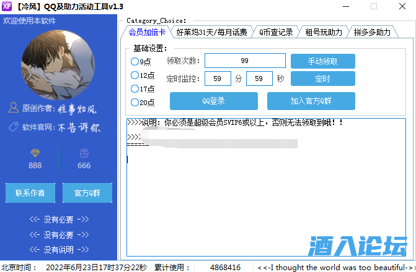416x272 pixels.
Task: Click the yellow diamond icon above 888
Action: (35, 153)
